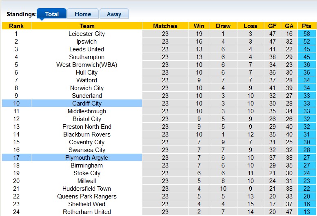Select the Away standings tab
This screenshot has height=216, width=317.
click(114, 14)
